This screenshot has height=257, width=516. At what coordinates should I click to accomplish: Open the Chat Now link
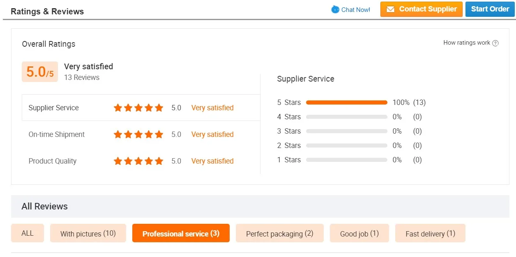coord(355,9)
